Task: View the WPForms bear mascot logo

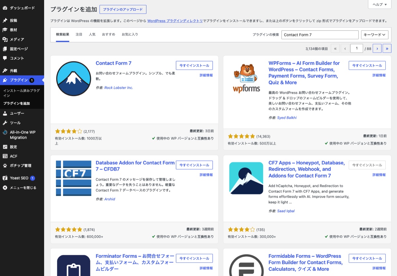Action: 246,79
